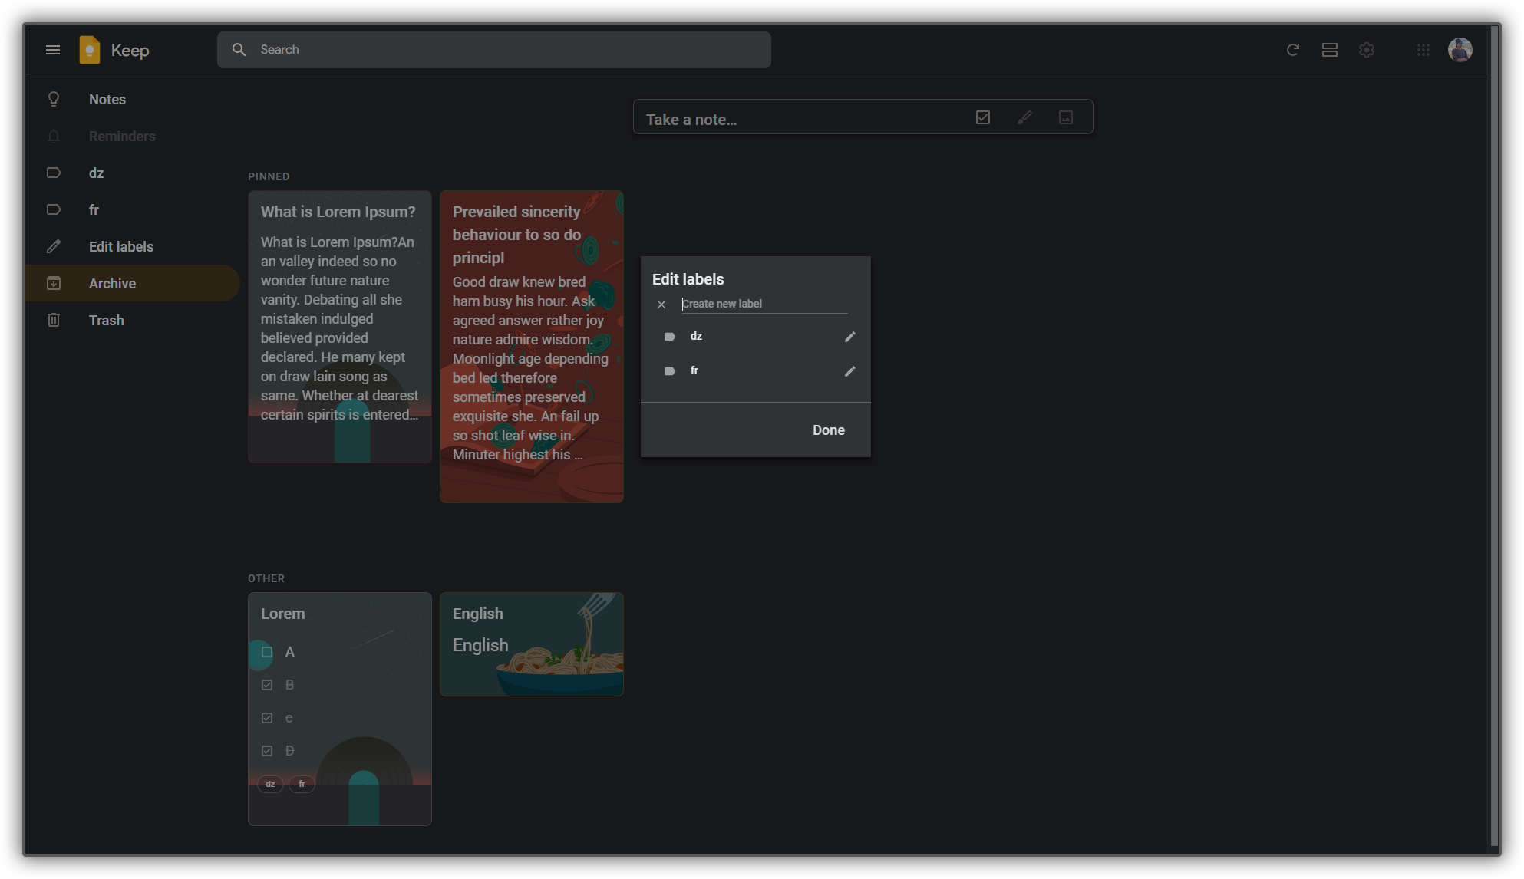The height and width of the screenshot is (879, 1524).
Task: Click the Create new label field
Action: (764, 304)
